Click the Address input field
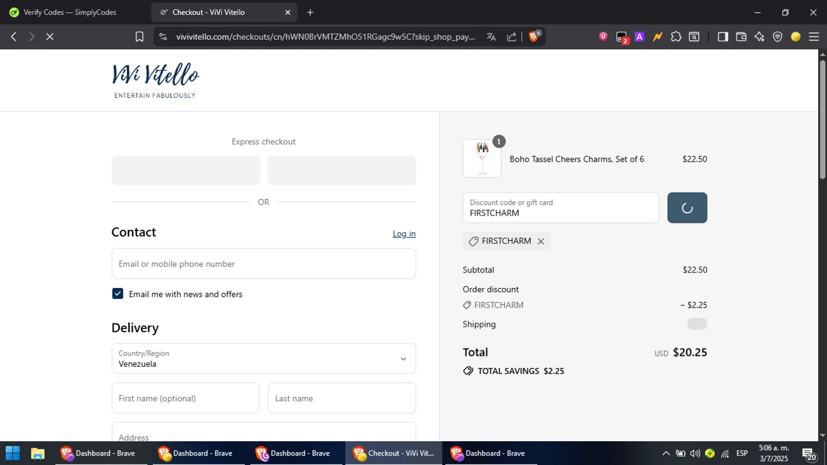The image size is (827, 465). point(264,432)
